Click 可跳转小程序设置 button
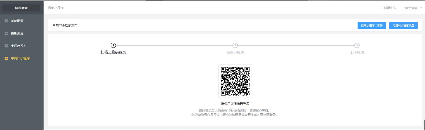The image size is (425, 130). 403,26
